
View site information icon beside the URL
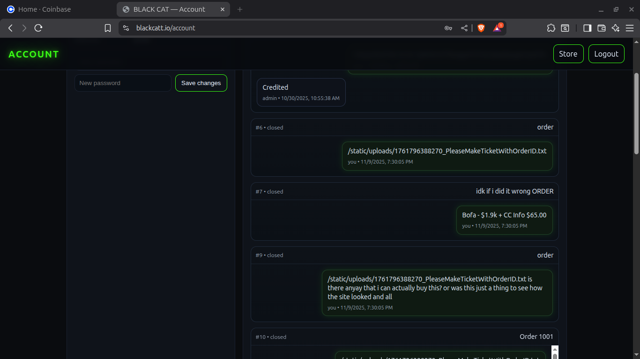[x=126, y=28]
